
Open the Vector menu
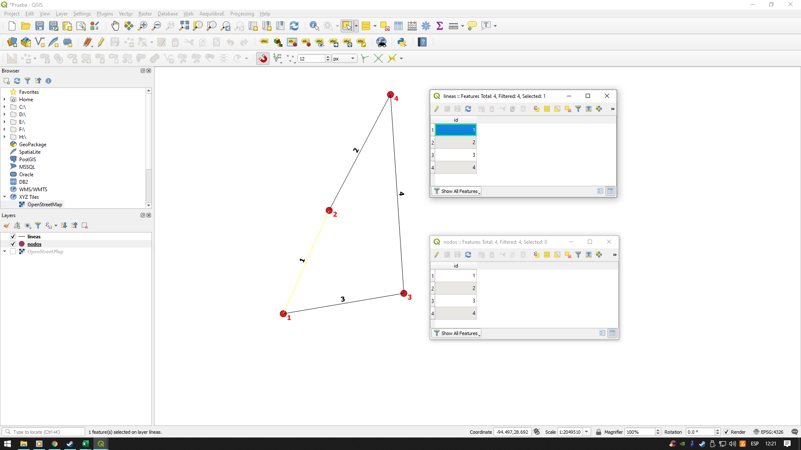tap(125, 13)
